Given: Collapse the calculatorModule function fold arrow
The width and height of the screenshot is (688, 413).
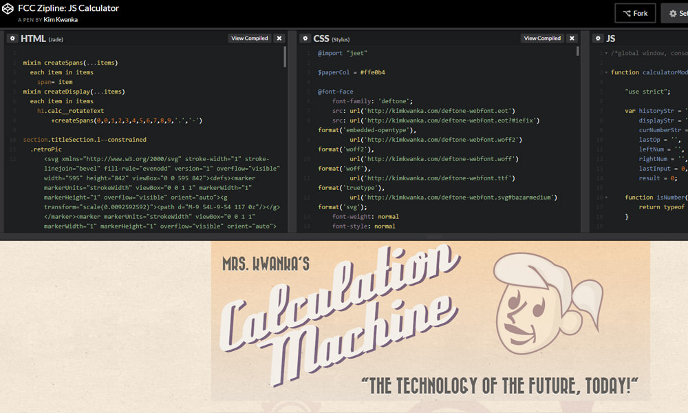Looking at the screenshot, I should 606,72.
